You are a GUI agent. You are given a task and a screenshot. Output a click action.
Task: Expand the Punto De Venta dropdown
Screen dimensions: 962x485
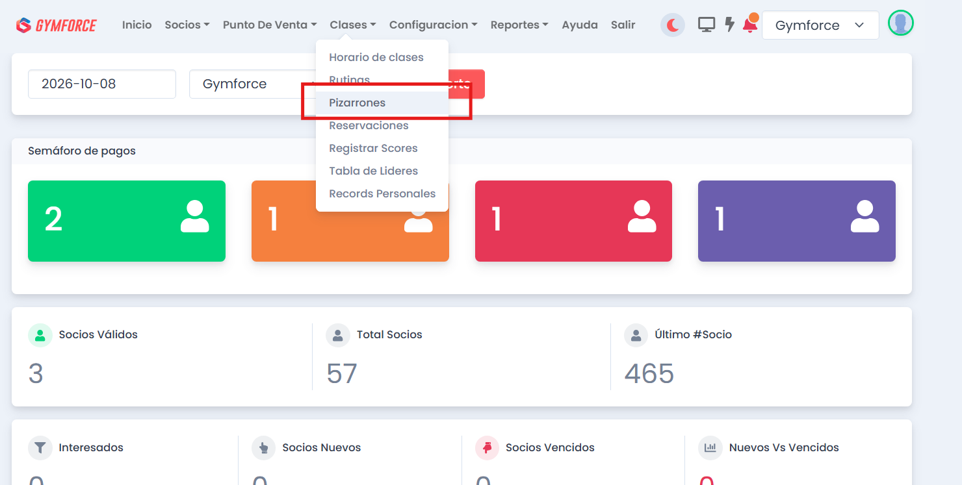point(270,25)
